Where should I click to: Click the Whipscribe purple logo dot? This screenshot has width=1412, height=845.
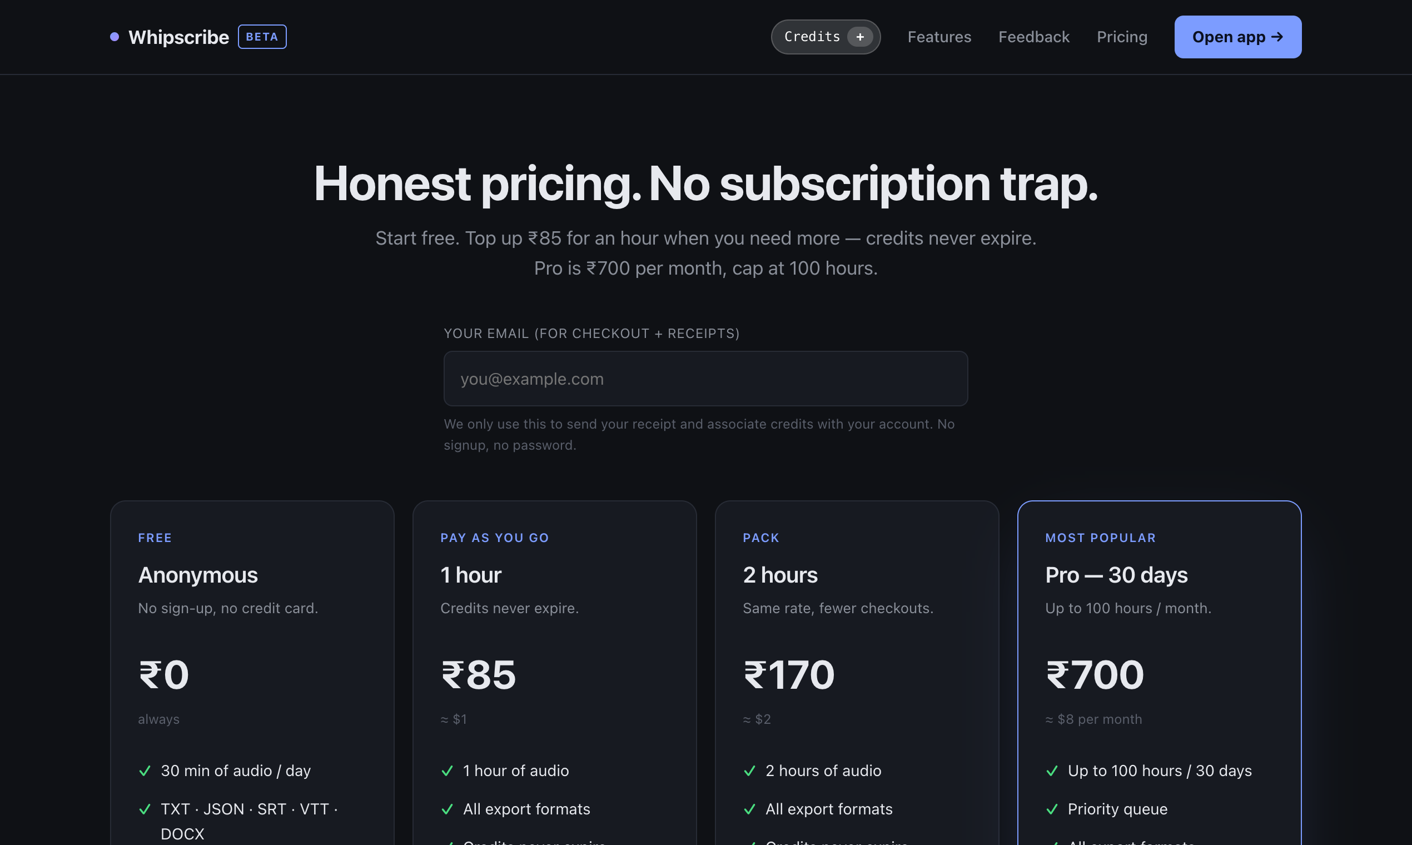[x=115, y=37]
